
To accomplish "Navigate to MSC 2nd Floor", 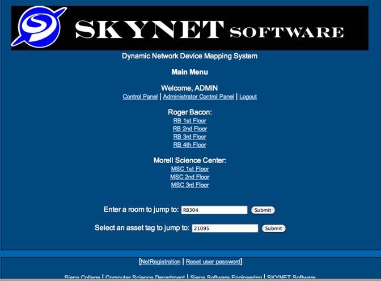I will [x=189, y=177].
